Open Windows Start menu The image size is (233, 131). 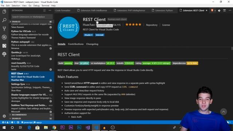pos(4,128)
